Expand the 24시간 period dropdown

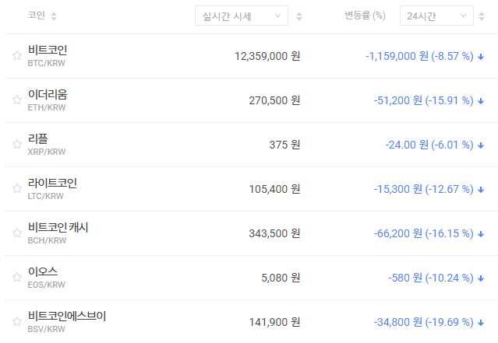click(436, 16)
